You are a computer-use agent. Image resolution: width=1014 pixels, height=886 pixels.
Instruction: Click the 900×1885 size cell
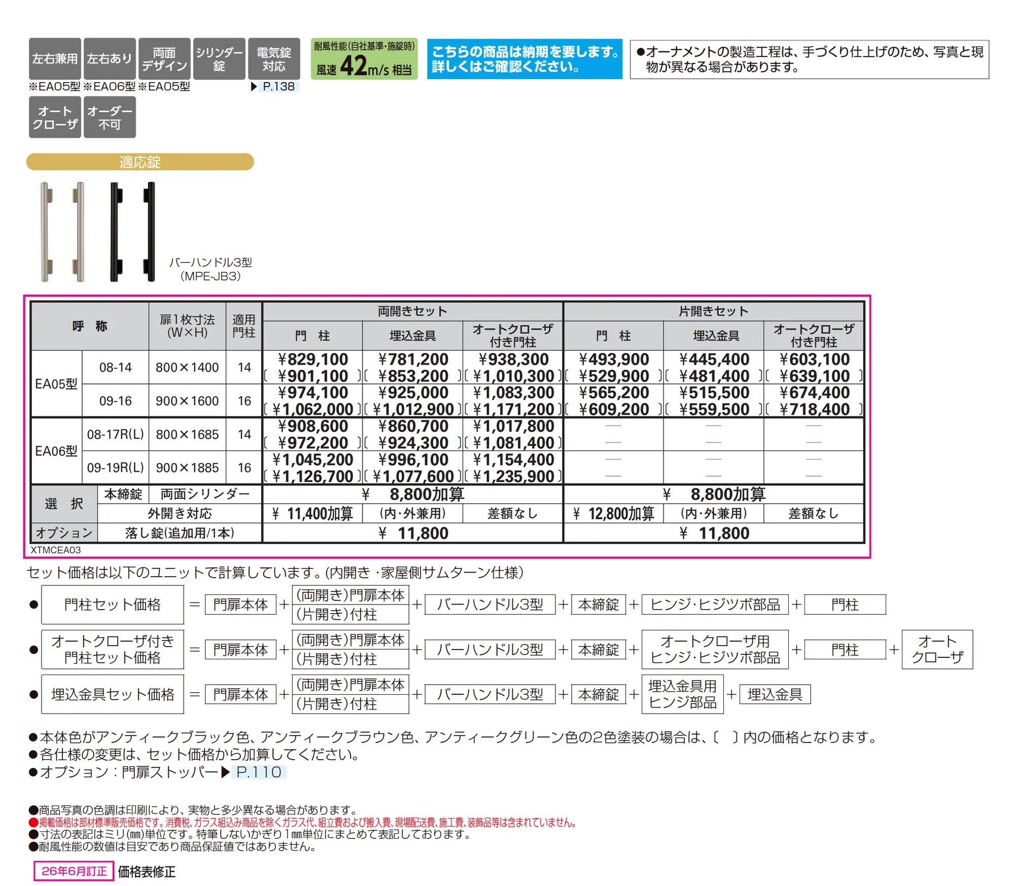coord(187,468)
